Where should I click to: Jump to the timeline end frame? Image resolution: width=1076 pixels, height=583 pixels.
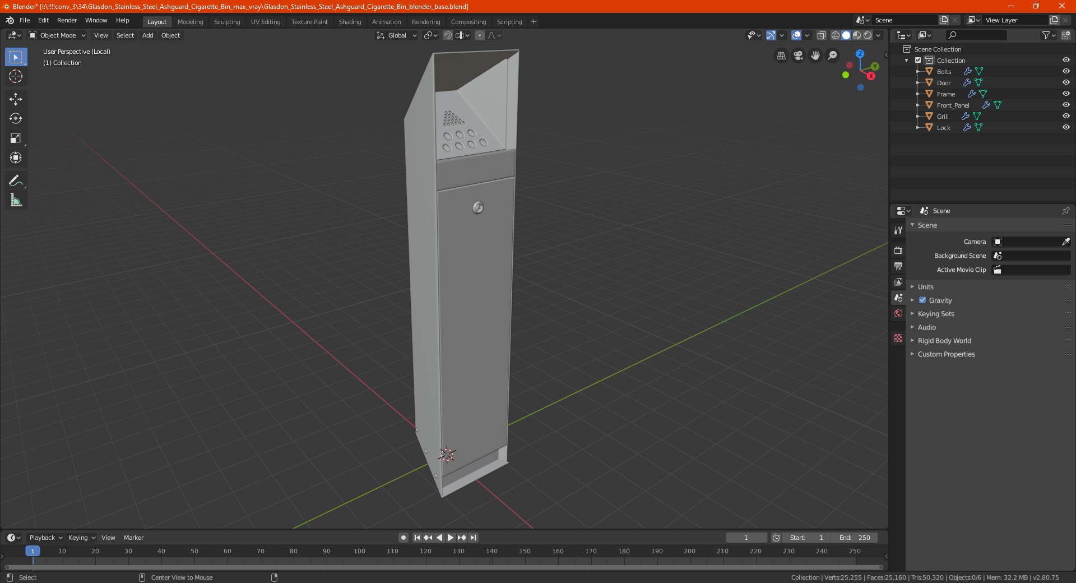[473, 538]
